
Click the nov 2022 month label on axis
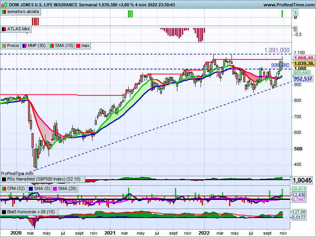[x=283, y=233]
